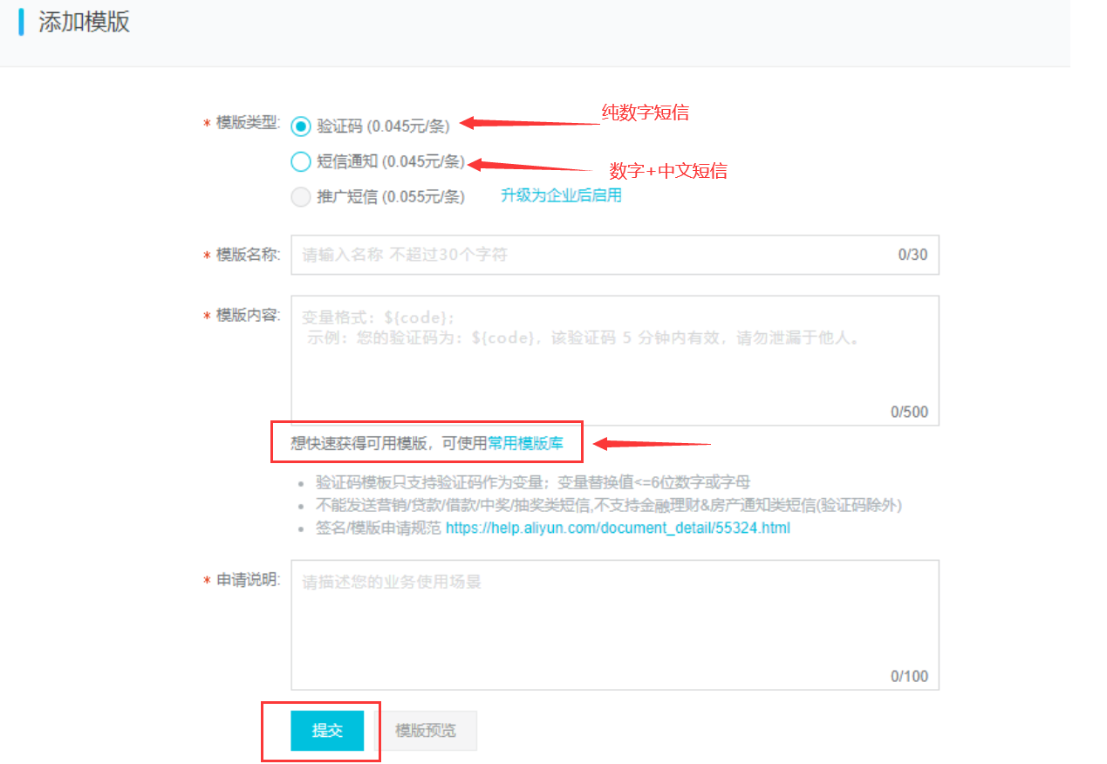Viewport: 1107px width, 764px height.
Task: Click the 0/30 character counter
Action: [x=914, y=254]
